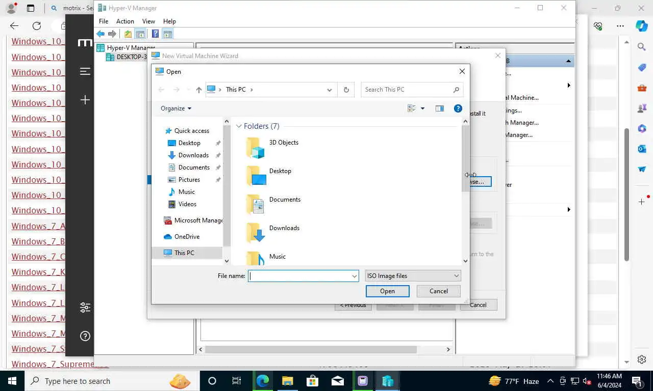Open Microsoft Store from the taskbar

313,381
